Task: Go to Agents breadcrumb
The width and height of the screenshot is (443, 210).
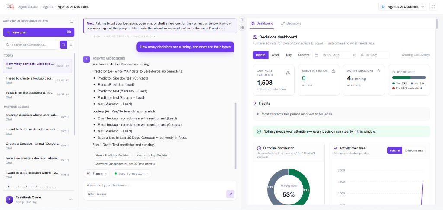Action: click(48, 7)
